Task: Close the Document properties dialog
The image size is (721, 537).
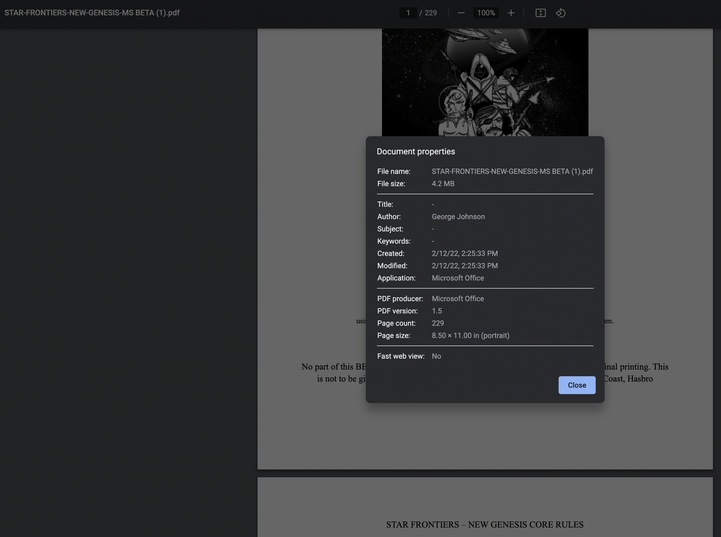Action: [577, 385]
